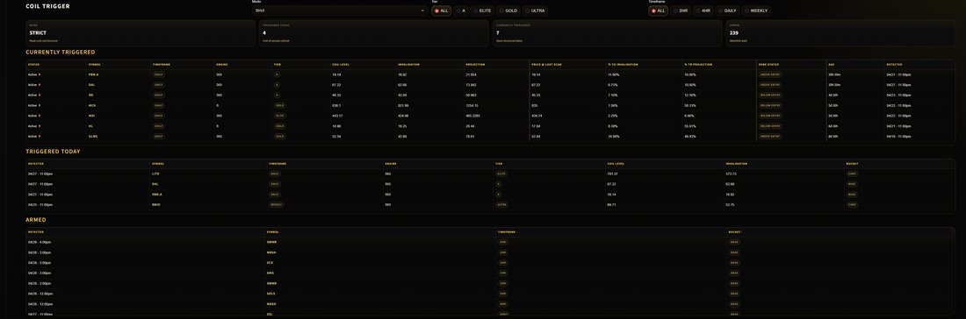The width and height of the screenshot is (966, 319).
Task: Open symbol DAL in Triggered Today table
Action: pyautogui.click(x=155, y=184)
